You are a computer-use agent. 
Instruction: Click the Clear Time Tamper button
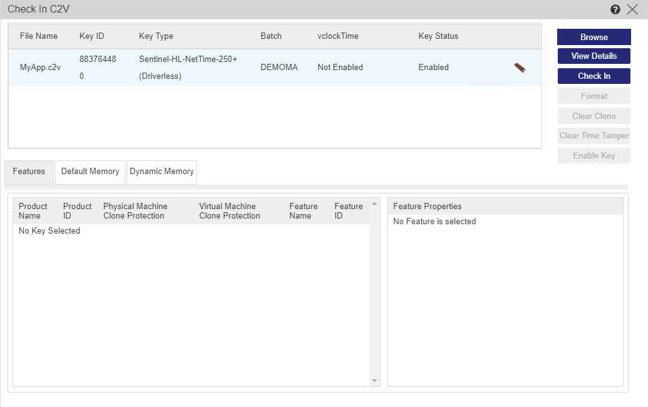point(593,135)
